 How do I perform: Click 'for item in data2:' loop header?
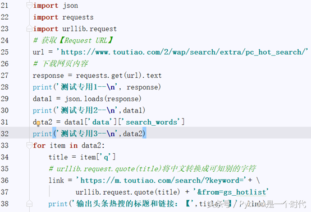click(68, 145)
